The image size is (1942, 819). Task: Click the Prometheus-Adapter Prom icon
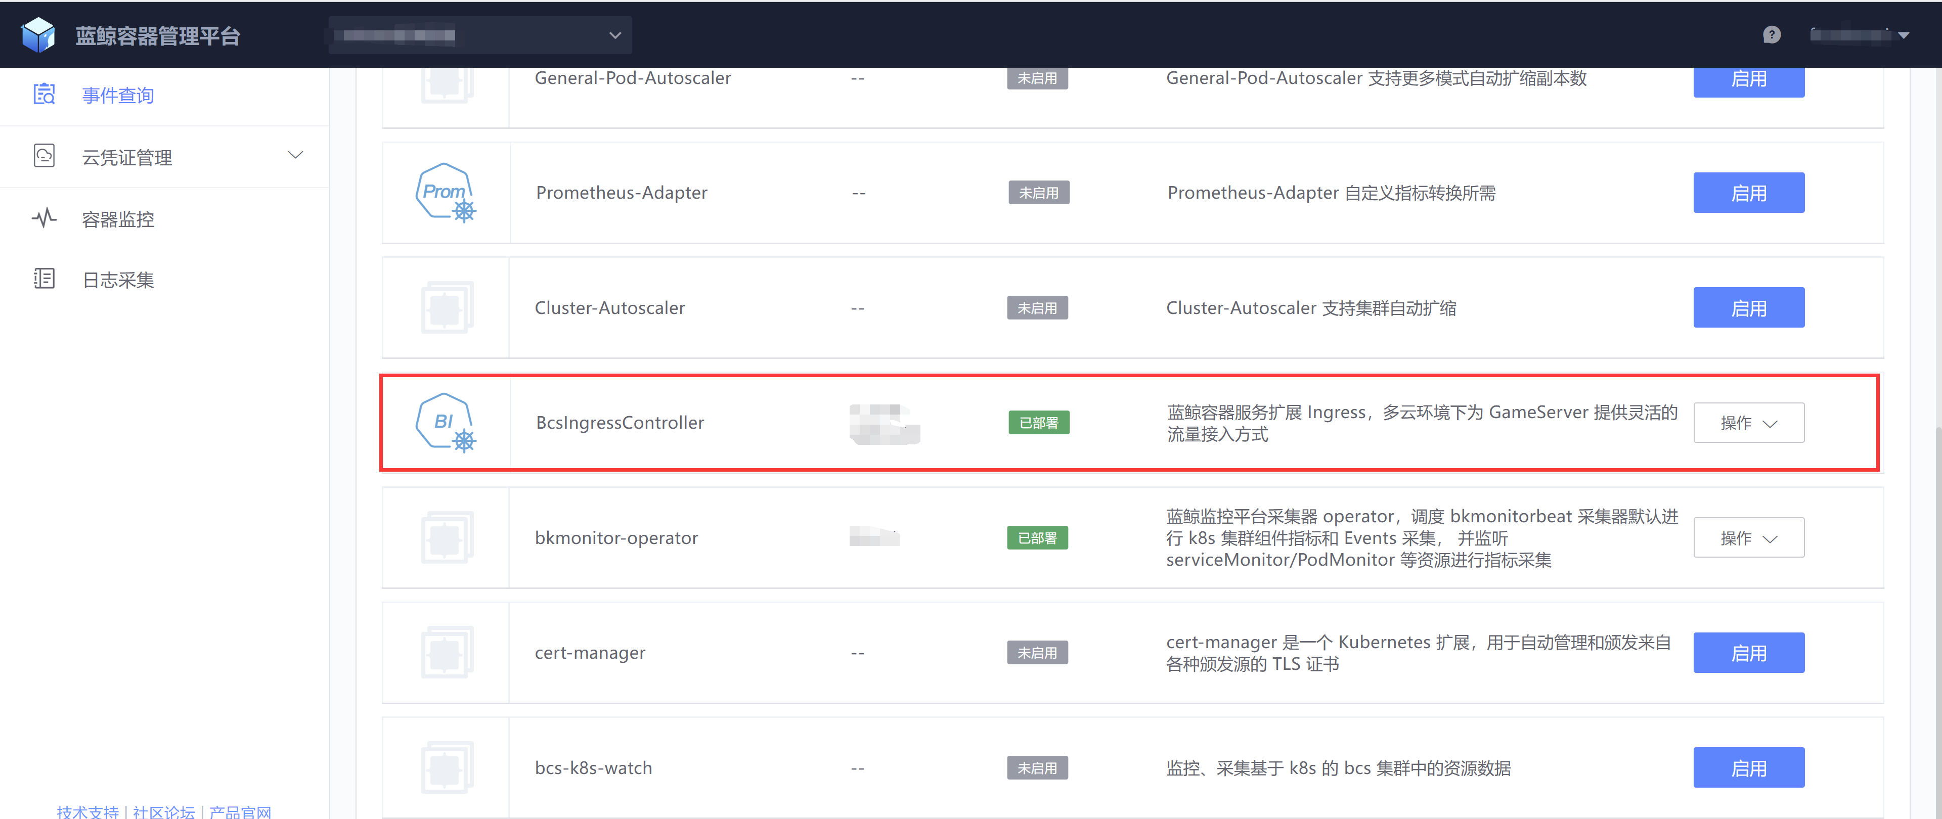[x=446, y=193]
